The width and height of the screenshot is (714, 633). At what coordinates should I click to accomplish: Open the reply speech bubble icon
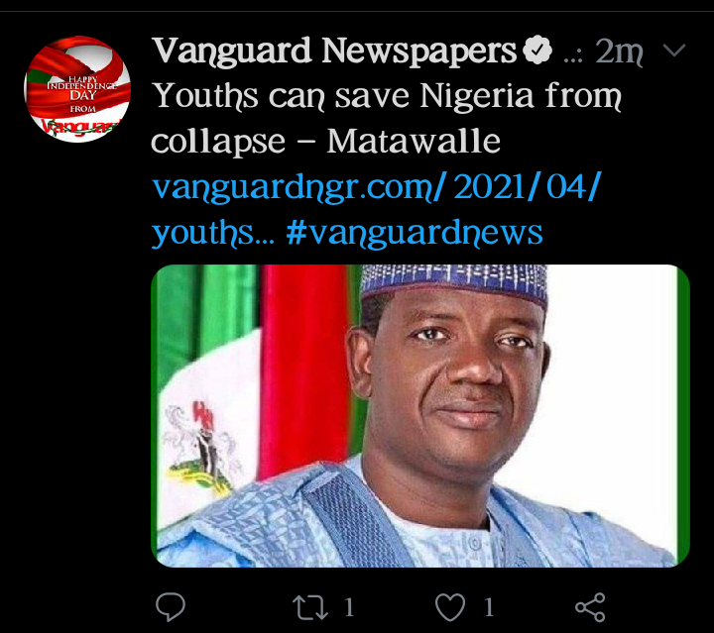(171, 607)
